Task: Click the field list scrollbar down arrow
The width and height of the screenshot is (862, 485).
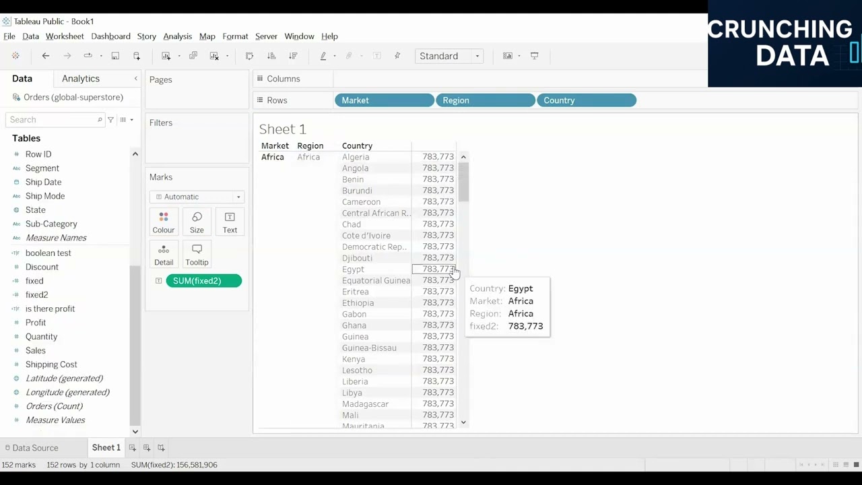Action: pos(135,431)
